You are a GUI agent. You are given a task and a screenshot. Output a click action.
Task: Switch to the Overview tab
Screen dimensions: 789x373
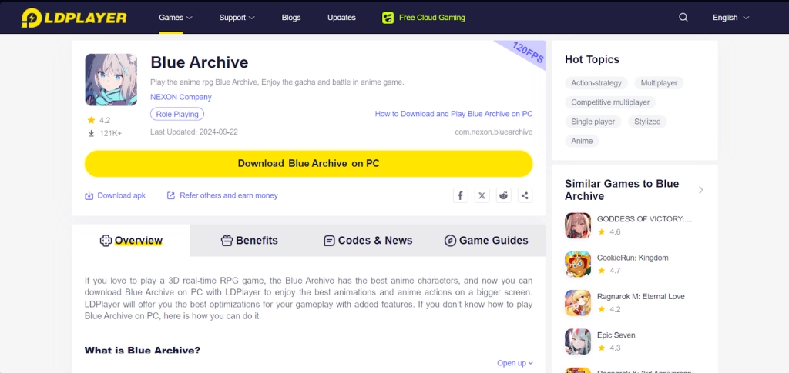[x=131, y=241]
